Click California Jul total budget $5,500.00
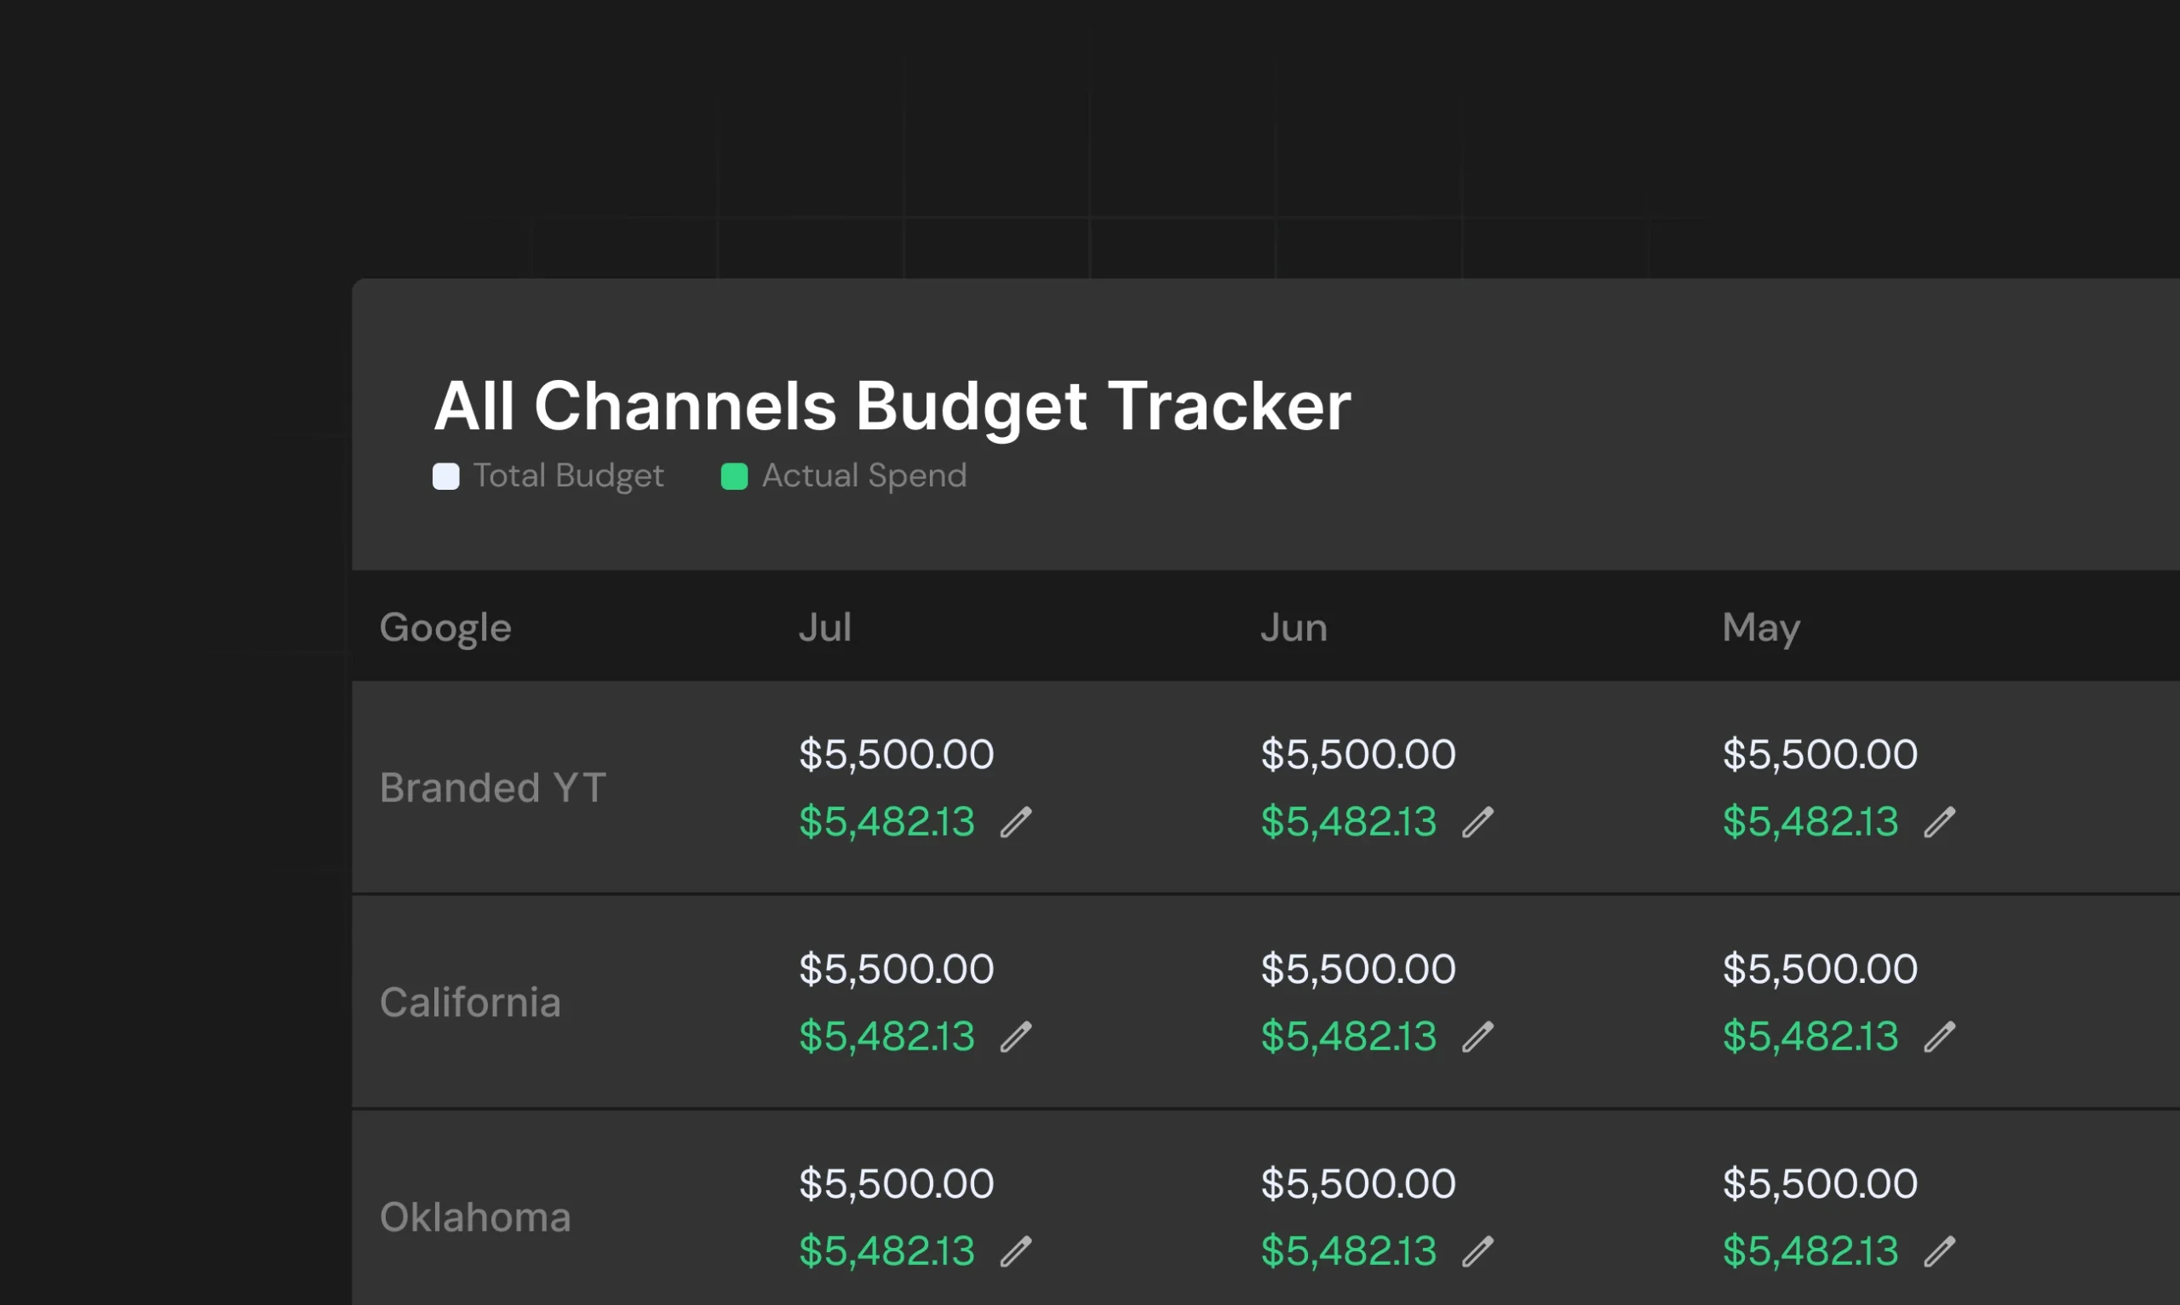 896,969
